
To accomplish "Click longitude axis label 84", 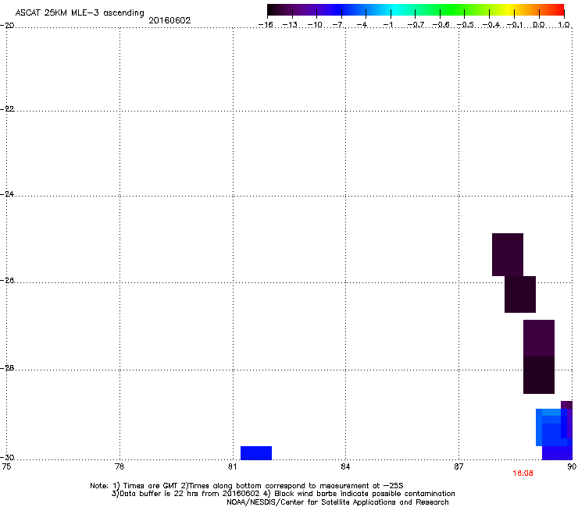I will tap(345, 467).
